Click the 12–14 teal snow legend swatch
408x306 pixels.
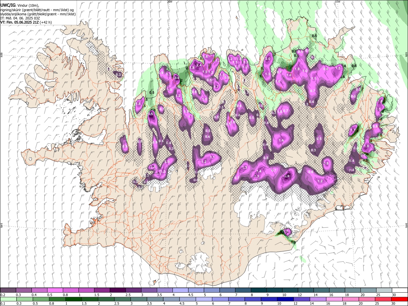click(x=305, y=290)
